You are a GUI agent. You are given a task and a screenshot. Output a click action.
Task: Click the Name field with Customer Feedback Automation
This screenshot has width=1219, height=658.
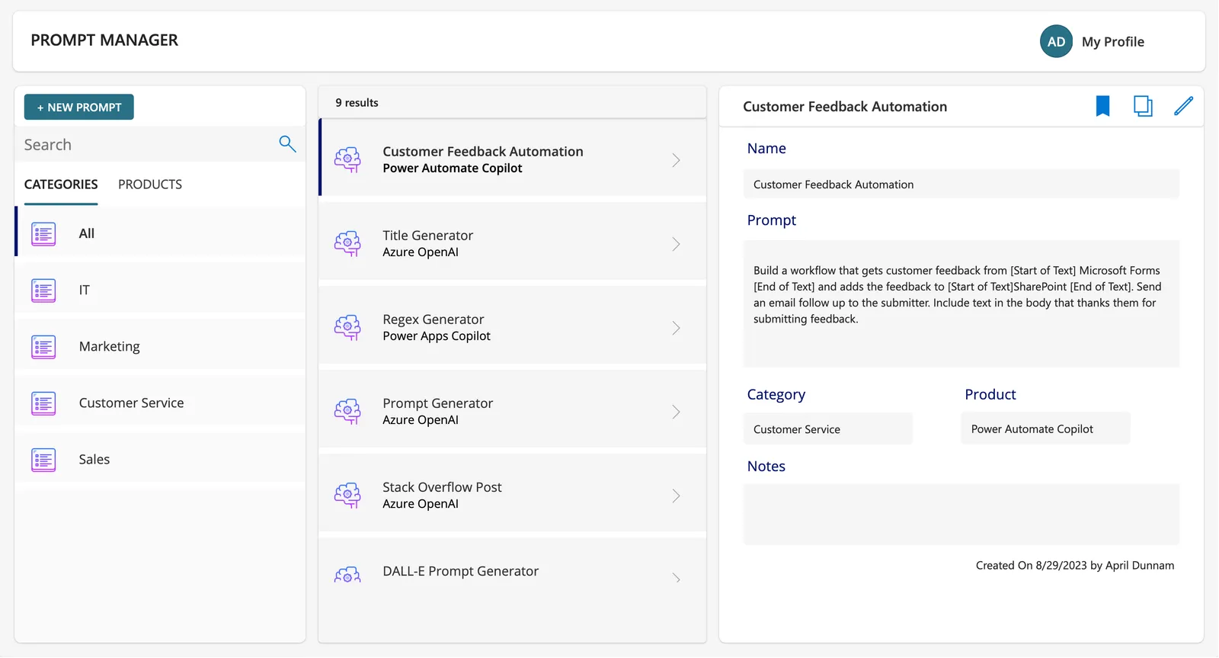pyautogui.click(x=961, y=185)
